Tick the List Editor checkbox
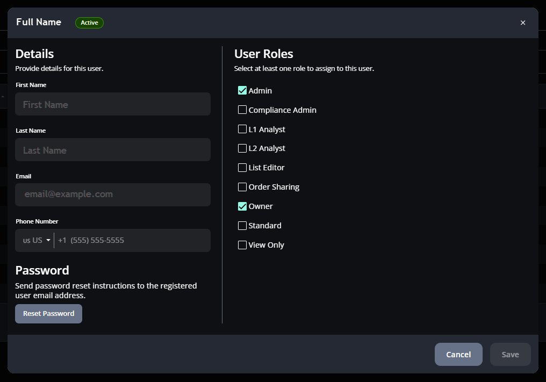Image resolution: width=546 pixels, height=382 pixels. pyautogui.click(x=242, y=168)
